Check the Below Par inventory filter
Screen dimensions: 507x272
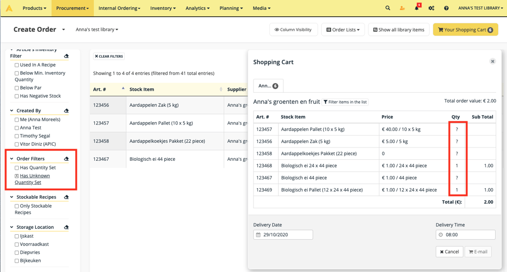tap(17, 88)
